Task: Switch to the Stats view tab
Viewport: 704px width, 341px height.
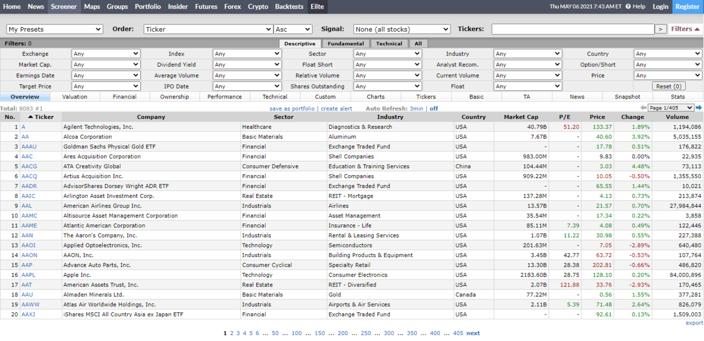Action: (x=678, y=97)
